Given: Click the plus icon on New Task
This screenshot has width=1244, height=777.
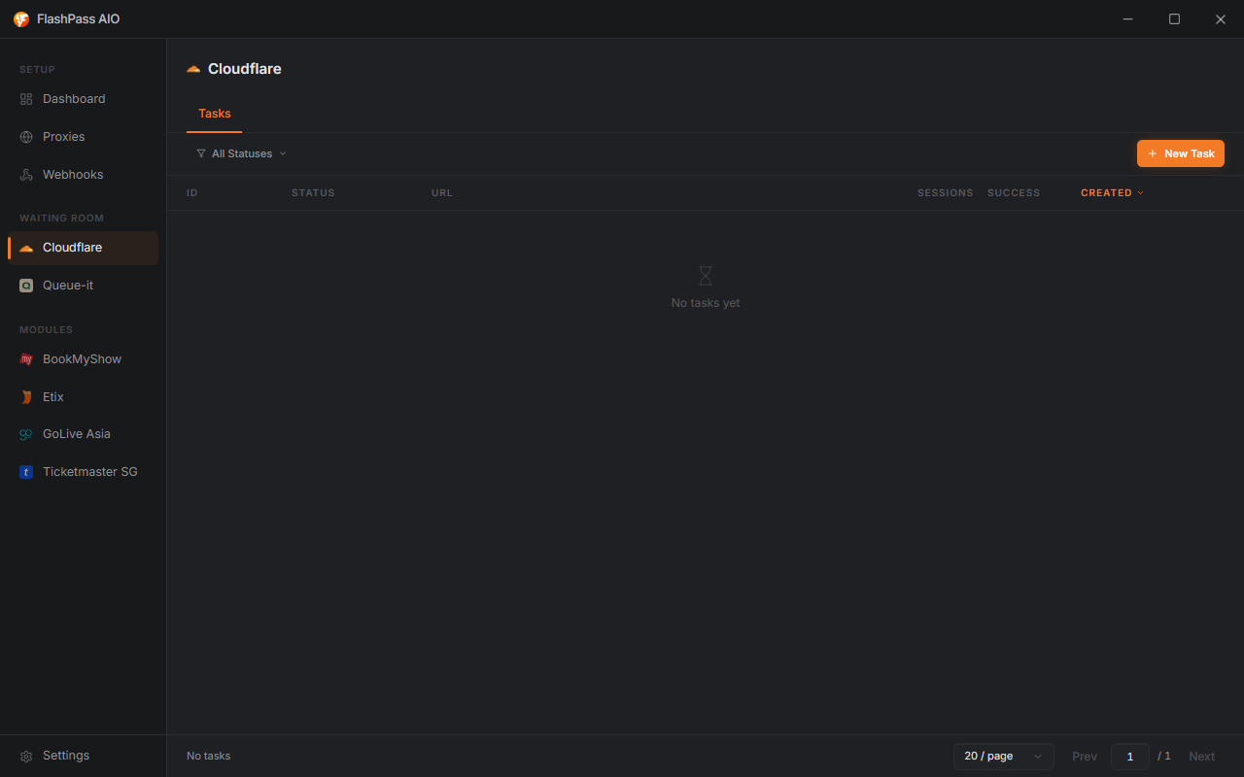Looking at the screenshot, I should (x=1153, y=153).
